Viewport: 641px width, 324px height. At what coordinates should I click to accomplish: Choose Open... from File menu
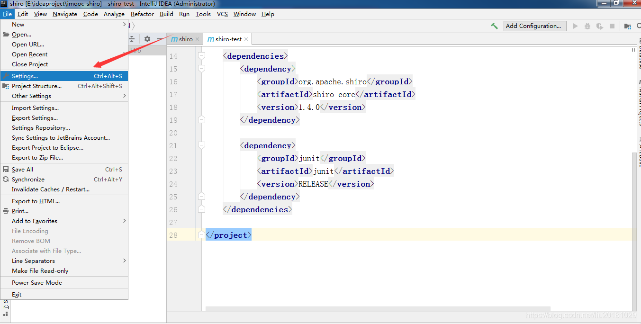[x=64, y=34]
